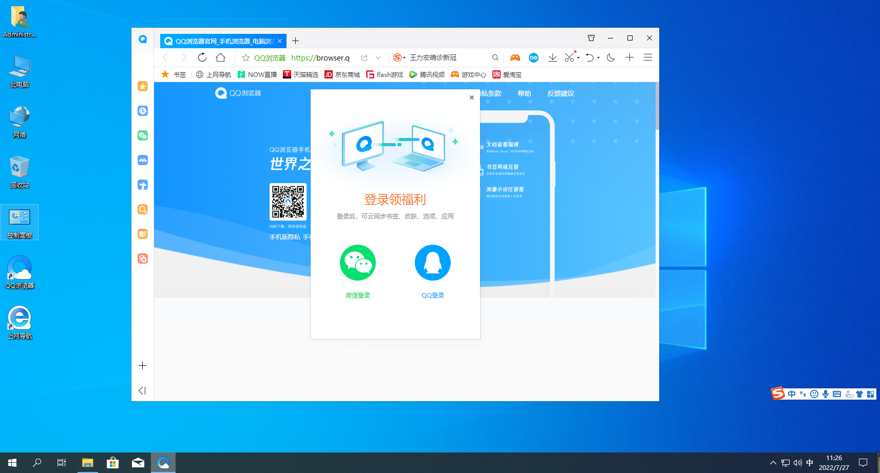880x473 pixels.
Task: Open the hamburger main menu
Action: coord(648,57)
